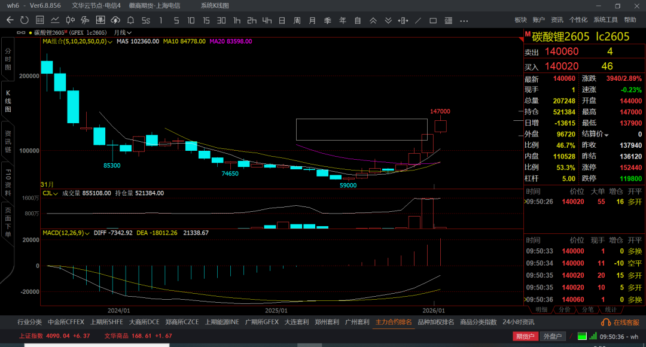Open the price alert bell icon

click(130, 20)
